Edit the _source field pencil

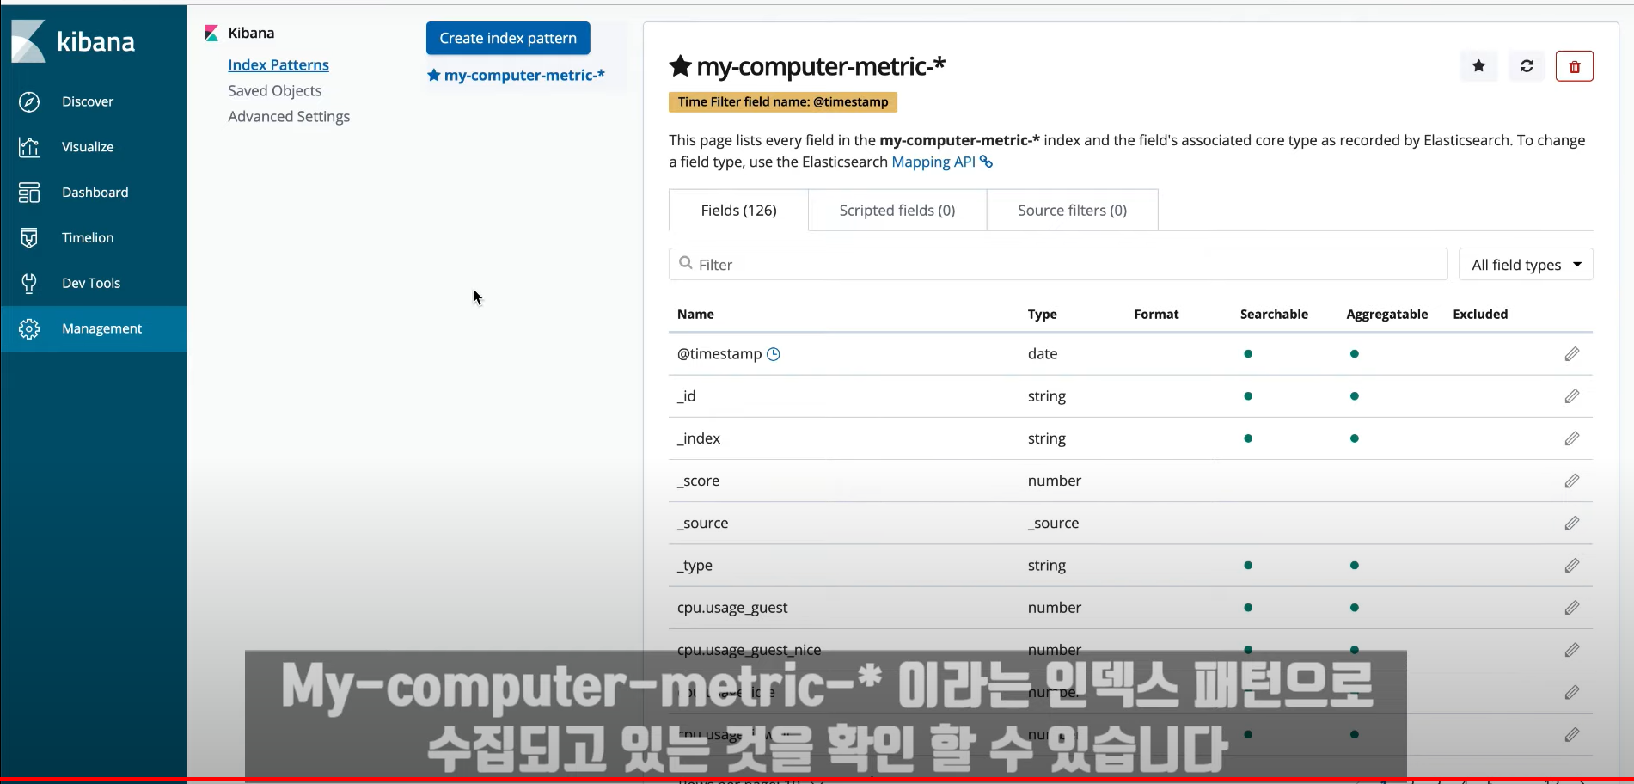tap(1572, 523)
